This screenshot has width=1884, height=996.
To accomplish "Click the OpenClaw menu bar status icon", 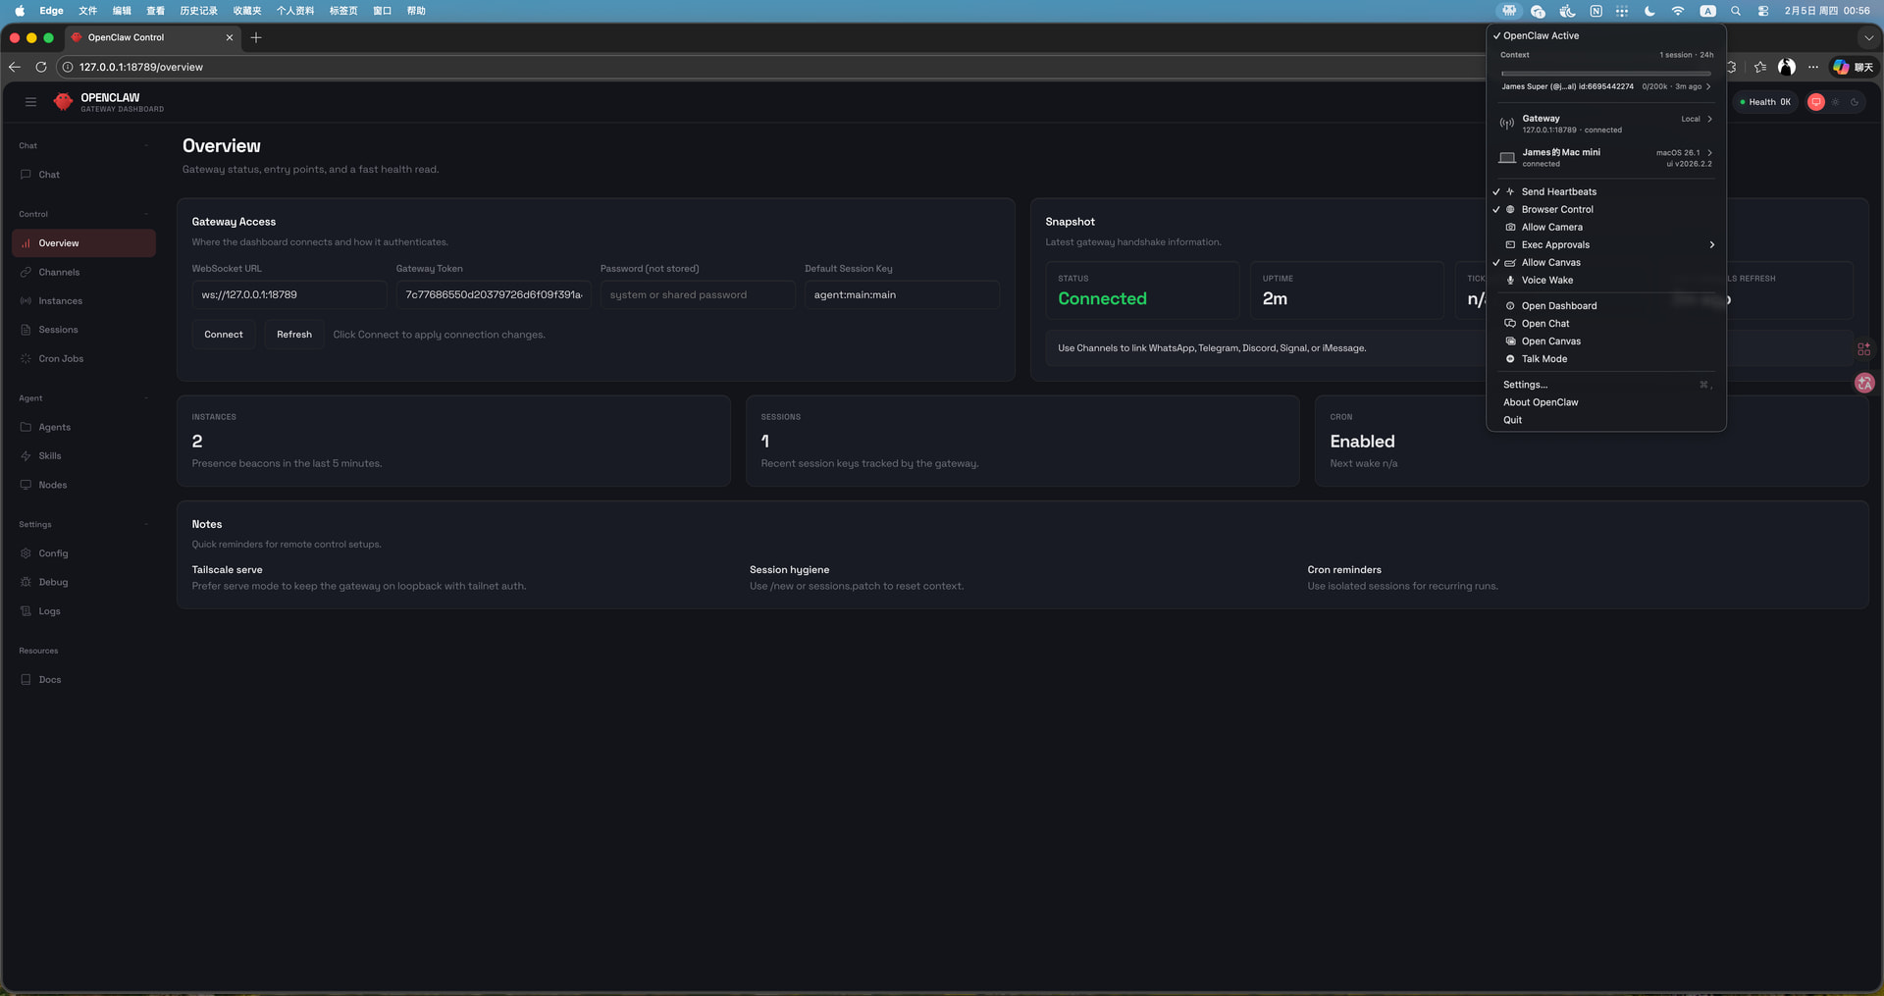I will (1509, 11).
